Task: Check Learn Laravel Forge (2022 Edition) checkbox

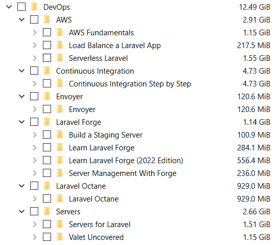Action: point(47,160)
